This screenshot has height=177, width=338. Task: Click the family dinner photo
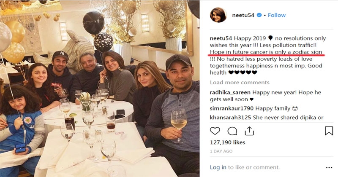coord(101,88)
